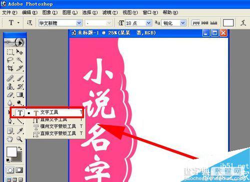Click the text color swatch in options bar

[228, 23]
